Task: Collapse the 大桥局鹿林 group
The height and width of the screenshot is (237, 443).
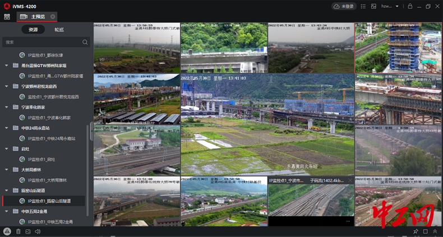Action: [7, 170]
